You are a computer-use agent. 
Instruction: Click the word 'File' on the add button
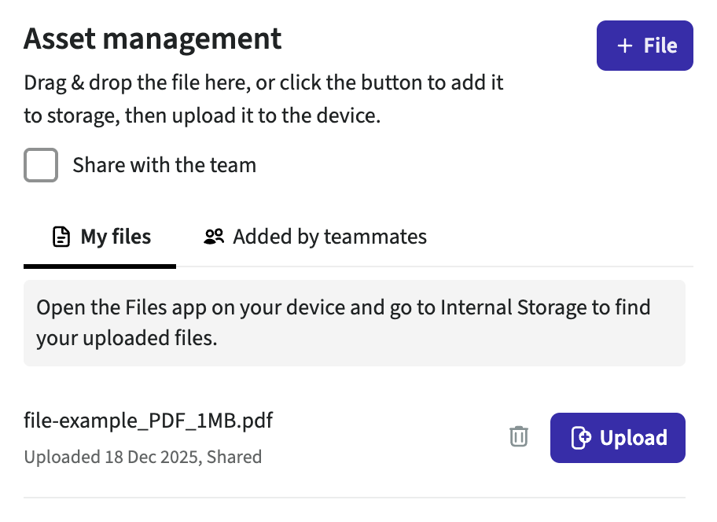click(x=660, y=46)
